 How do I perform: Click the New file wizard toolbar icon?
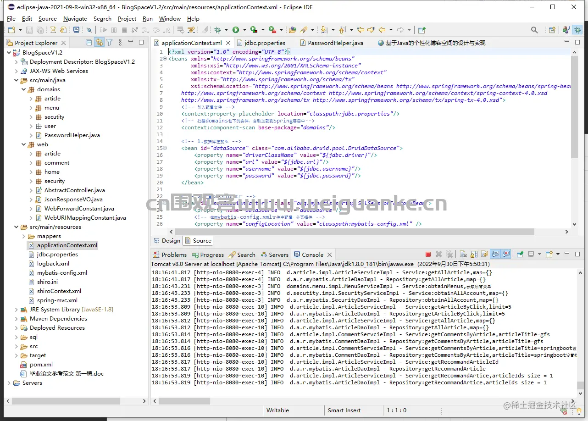(12, 30)
